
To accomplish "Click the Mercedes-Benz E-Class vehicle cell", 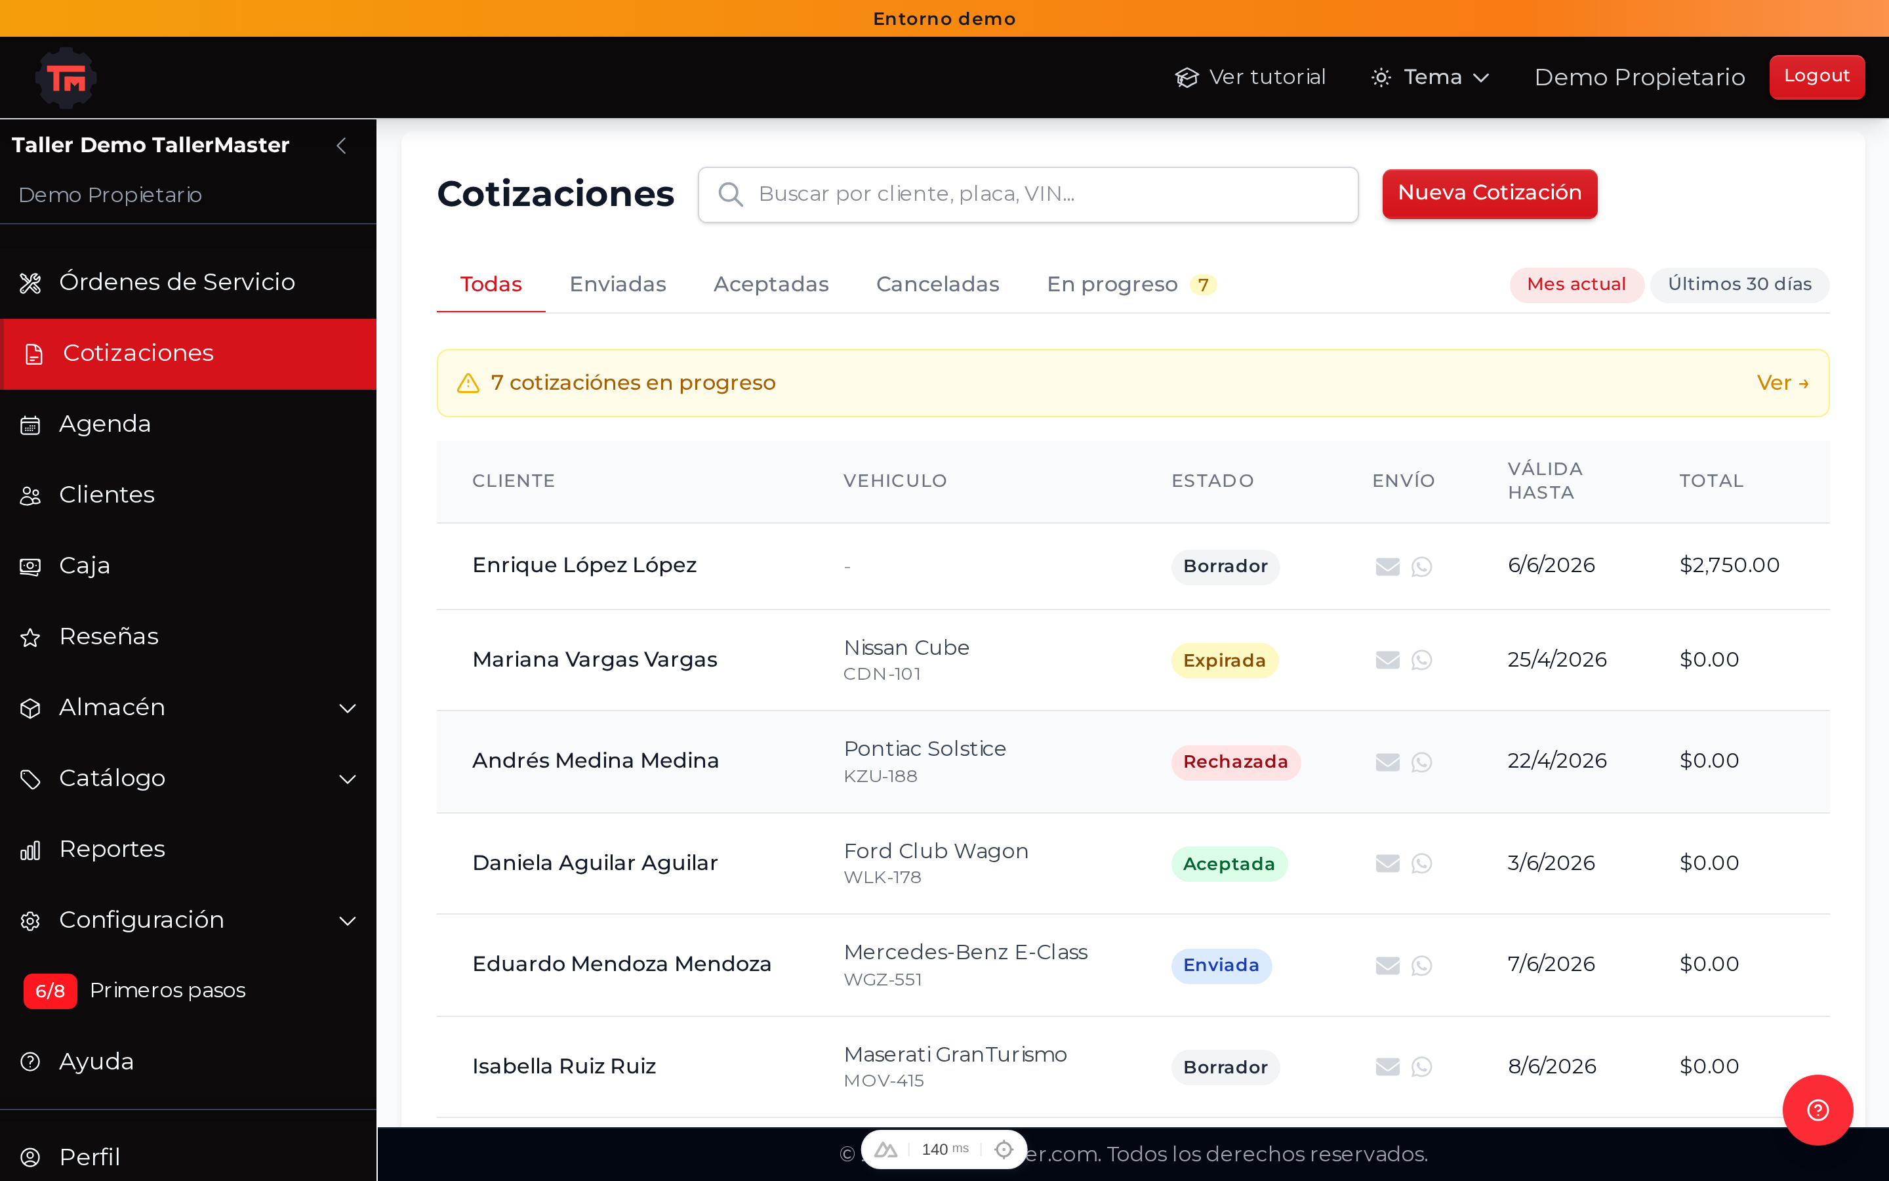I will point(965,964).
